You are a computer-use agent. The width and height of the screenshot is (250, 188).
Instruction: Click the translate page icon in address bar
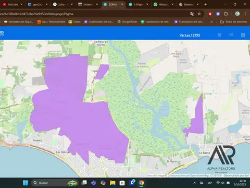point(192,14)
